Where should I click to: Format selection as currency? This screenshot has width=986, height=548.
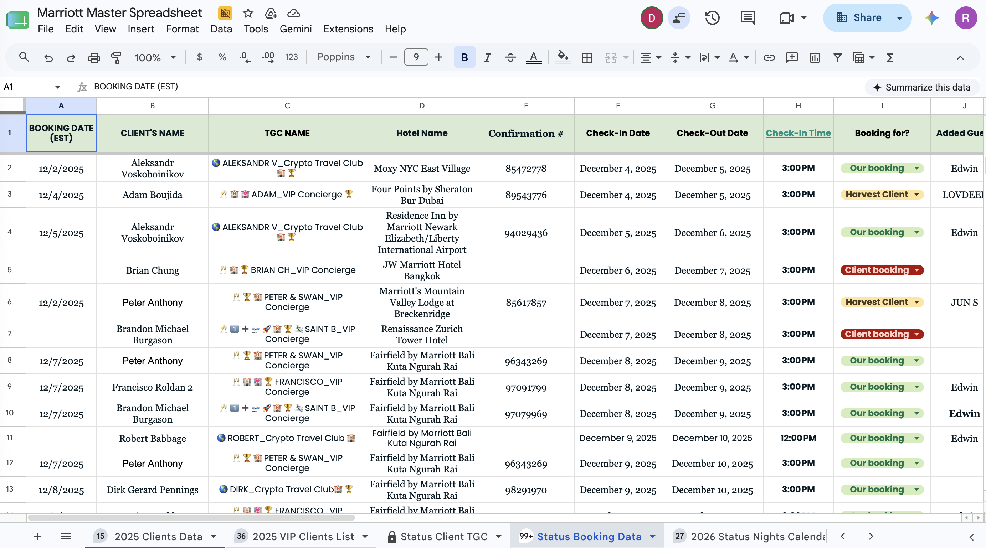199,57
